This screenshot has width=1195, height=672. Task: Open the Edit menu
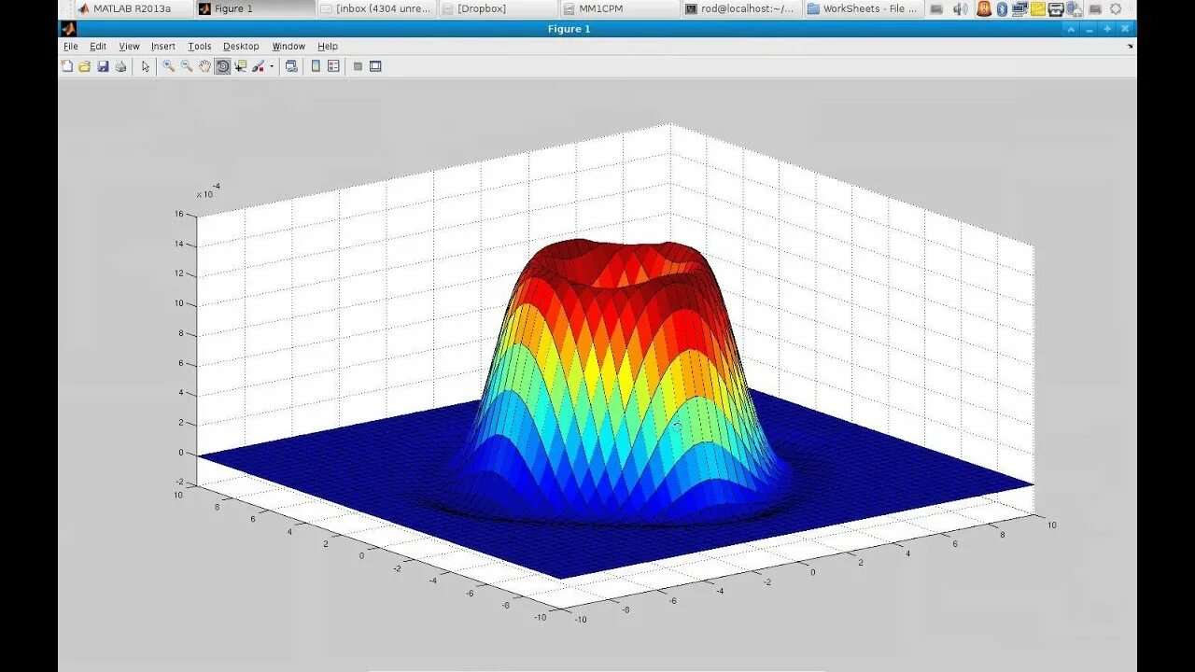point(98,46)
